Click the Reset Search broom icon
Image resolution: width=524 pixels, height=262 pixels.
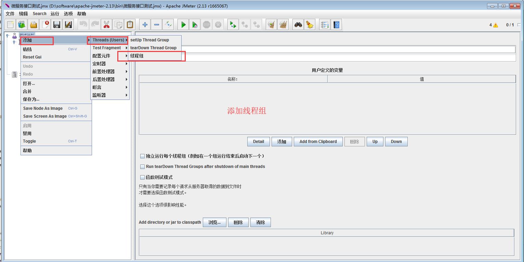310,25
